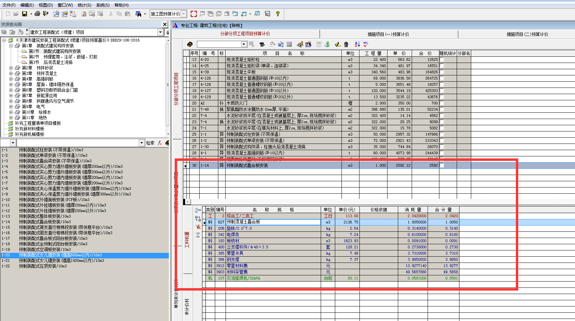The height and width of the screenshot is (321, 575).
Task: Click the clipboard with checkmark toolbar icon
Action: coord(84,14)
